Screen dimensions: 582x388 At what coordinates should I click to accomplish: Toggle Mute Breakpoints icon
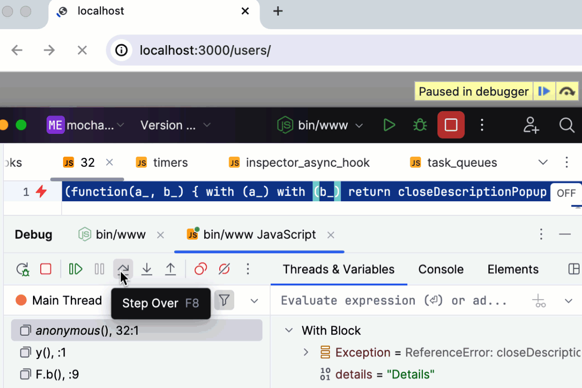pyautogui.click(x=224, y=269)
